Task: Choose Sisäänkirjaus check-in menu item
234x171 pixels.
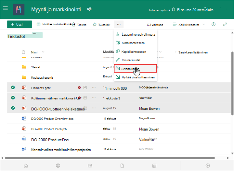Action: point(136,69)
